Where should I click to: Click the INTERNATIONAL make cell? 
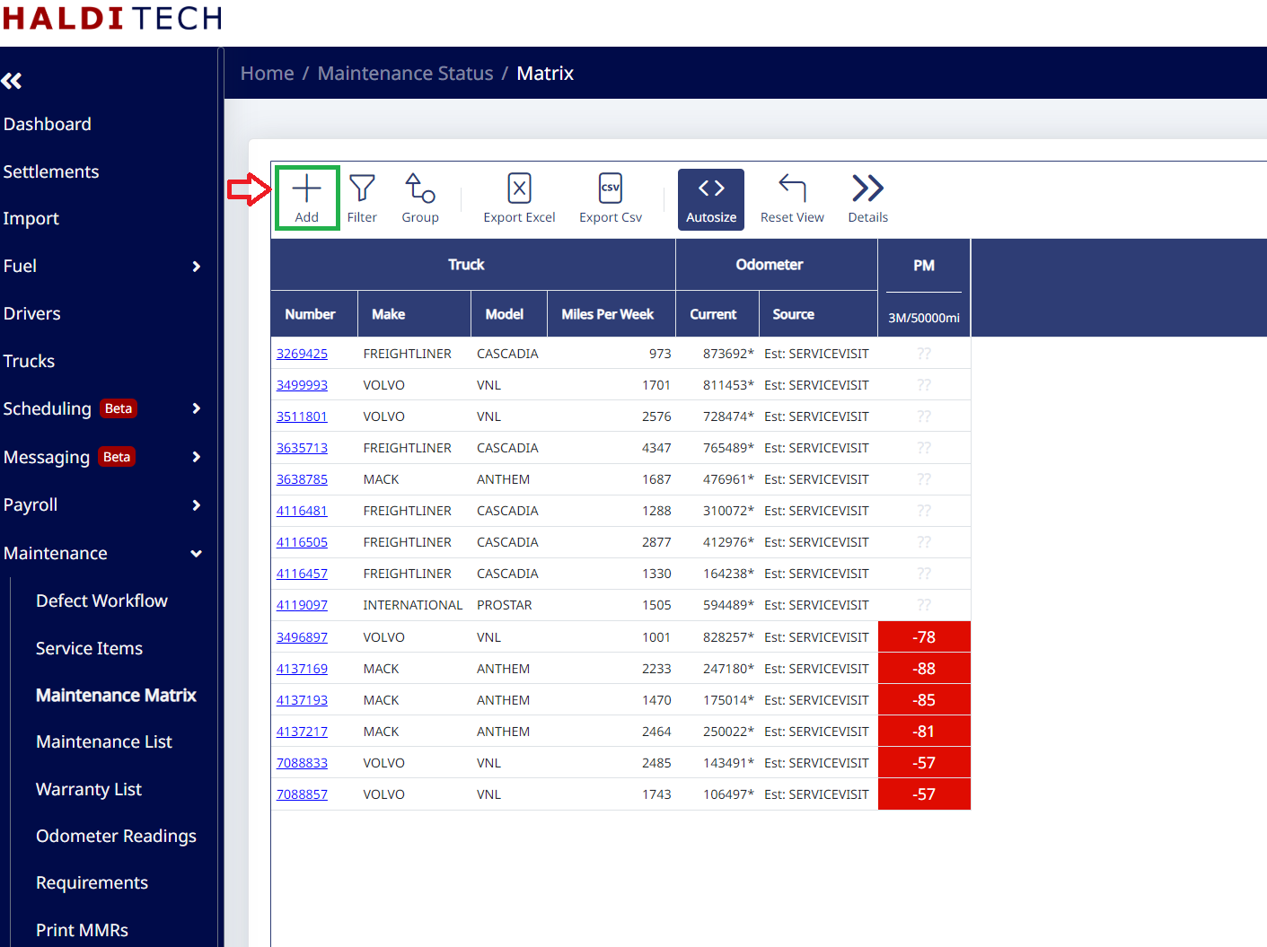click(413, 605)
